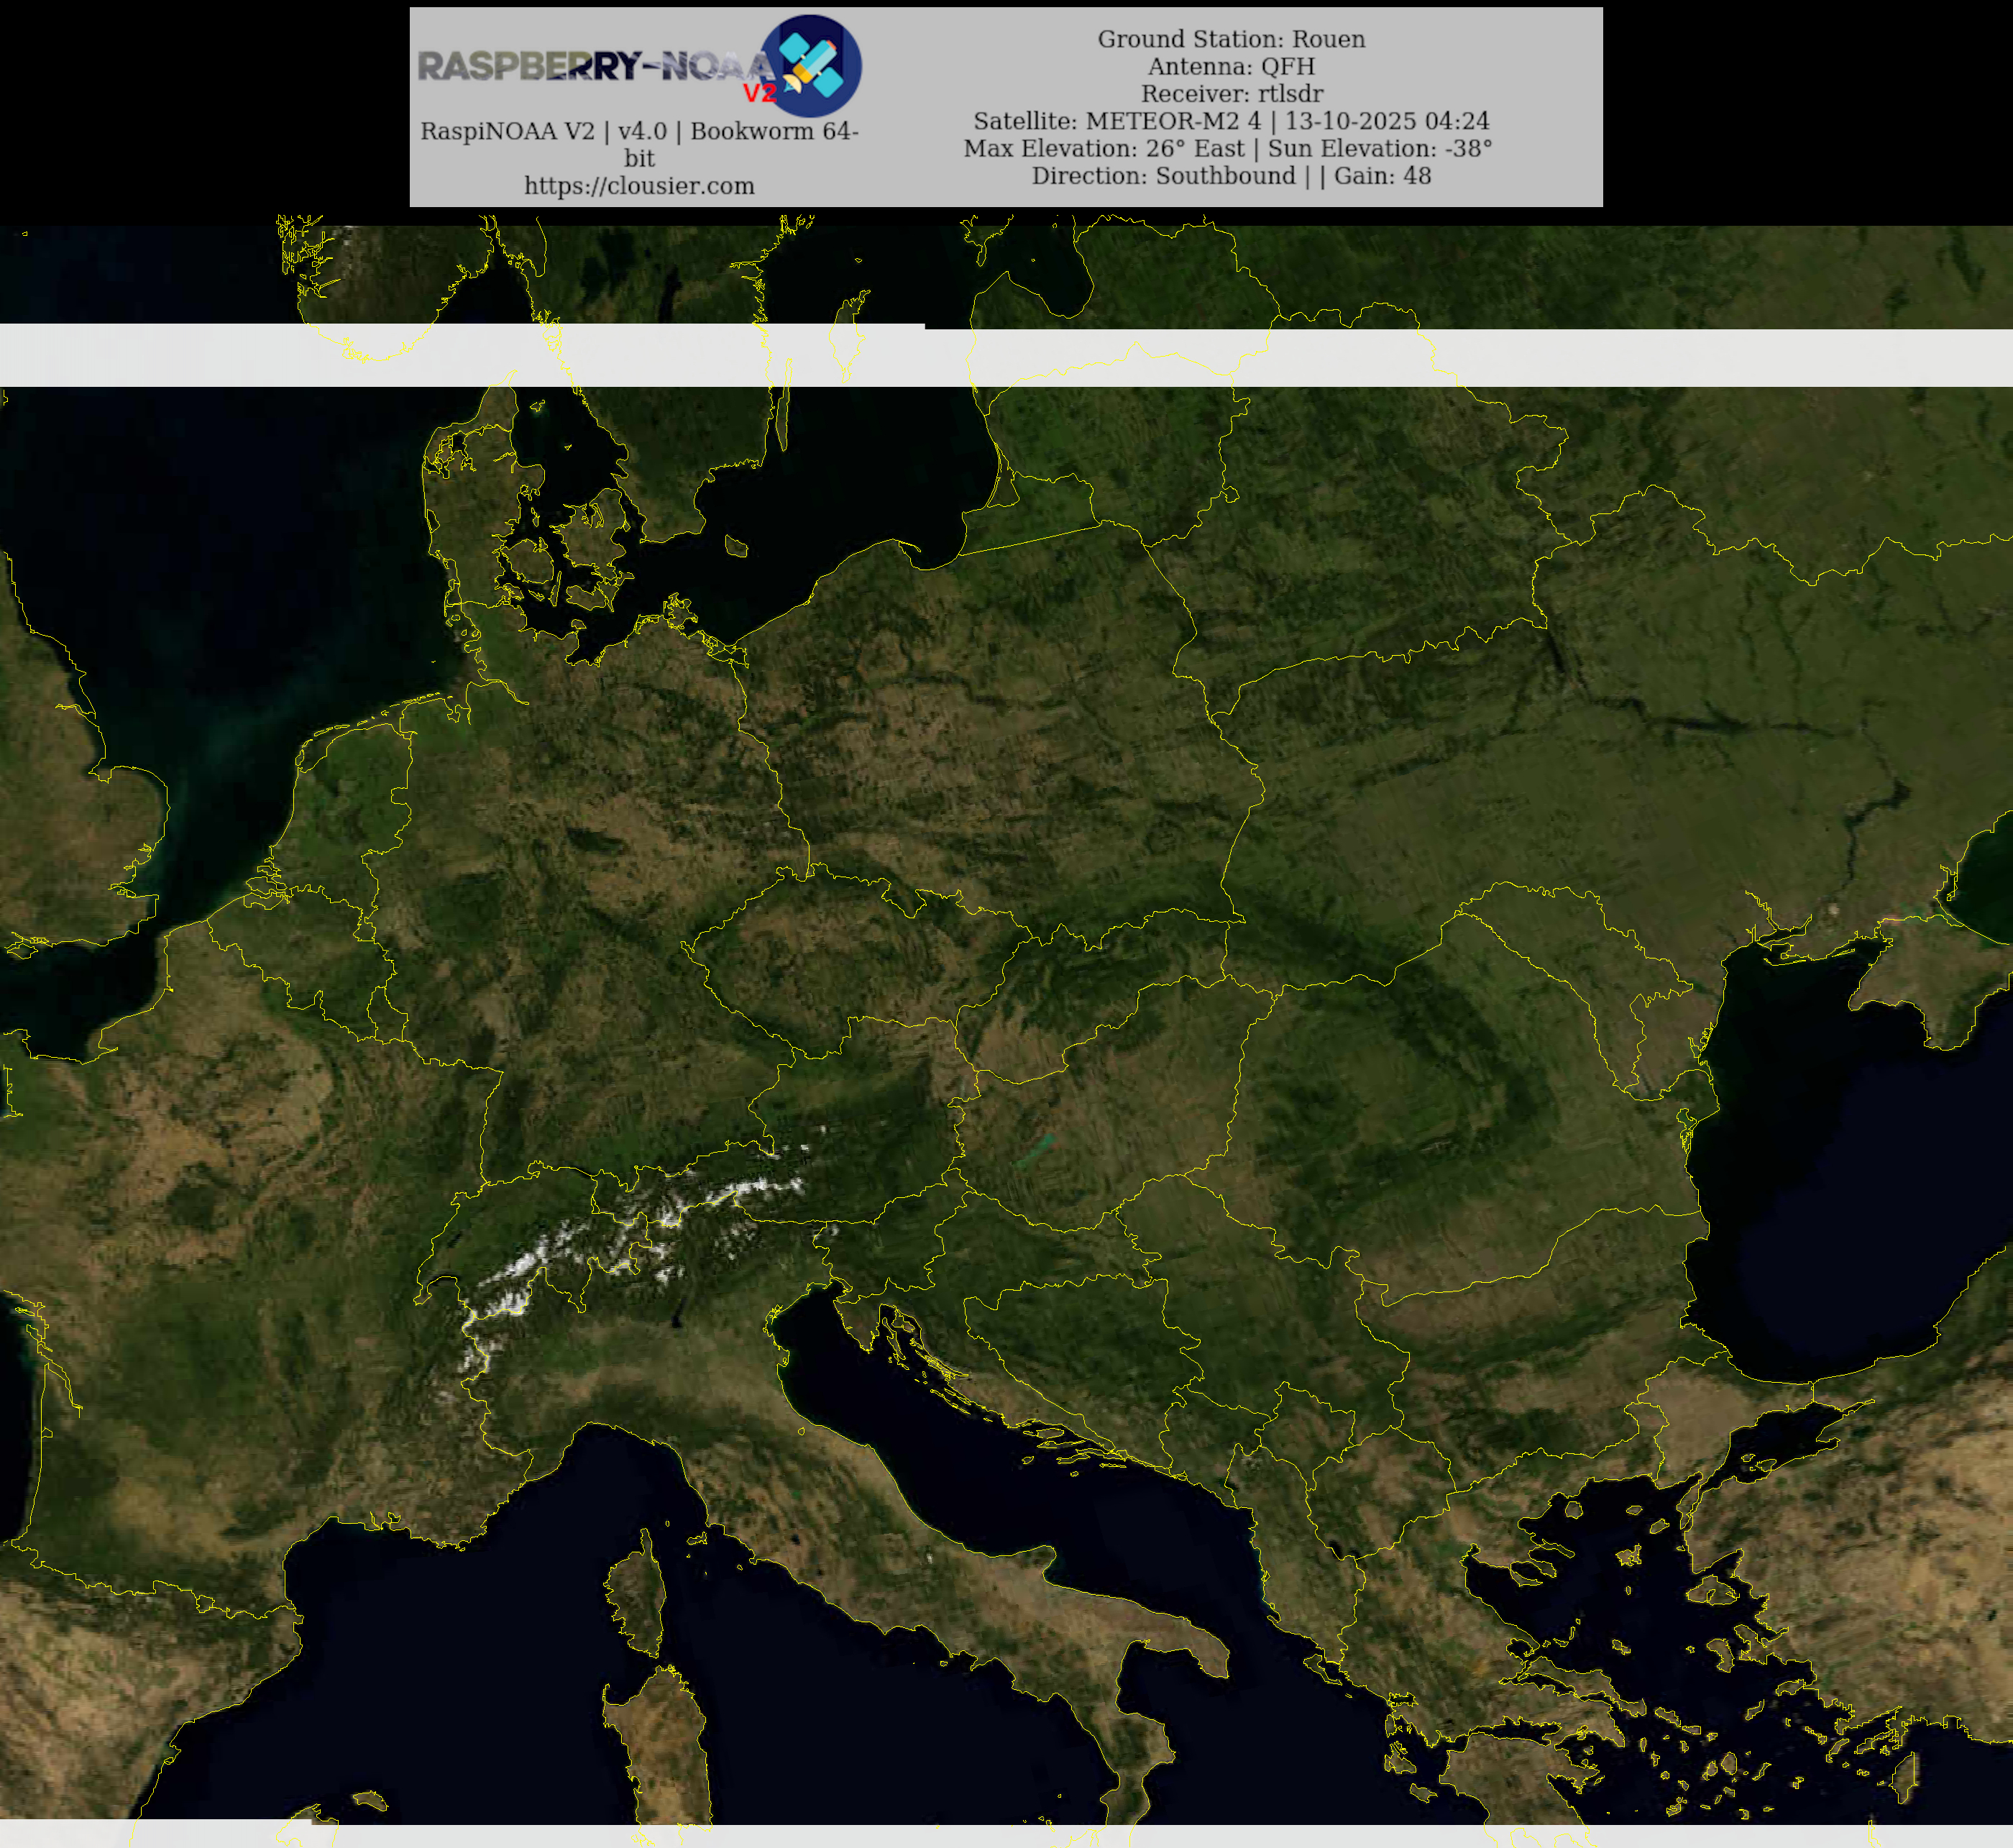The image size is (2013, 1848).
Task: Click the Satellite: METEOR-M2 4 line
Action: [x=1231, y=121]
